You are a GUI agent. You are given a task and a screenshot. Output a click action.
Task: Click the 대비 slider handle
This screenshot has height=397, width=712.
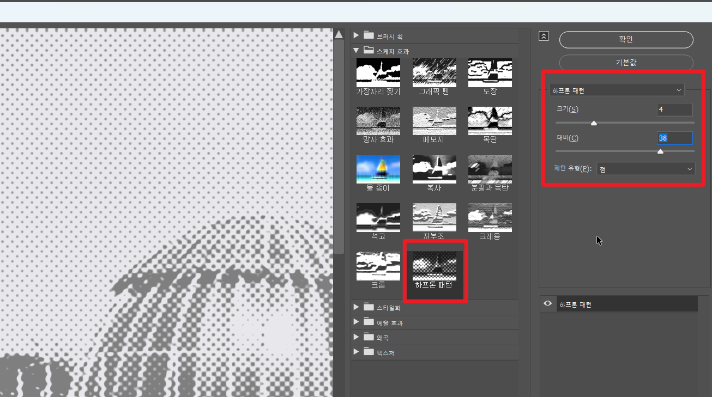[660, 151]
